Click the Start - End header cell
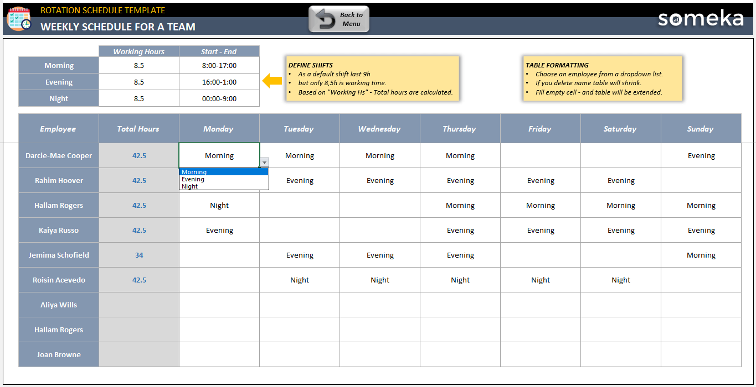Viewport: 756px width, 387px height. 219,51
